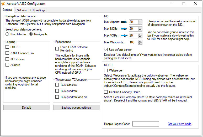203x137 pixels.
Task: Increase Max Waypoints with up arrow
Action: pyautogui.click(x=140, y=42)
